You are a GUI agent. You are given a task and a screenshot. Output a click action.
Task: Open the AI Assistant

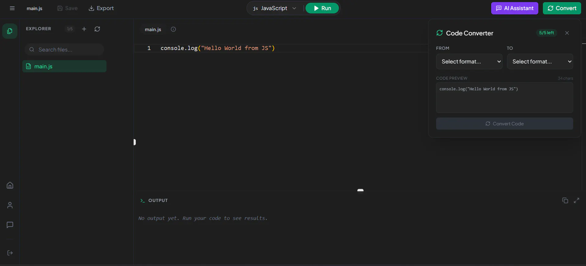point(515,8)
